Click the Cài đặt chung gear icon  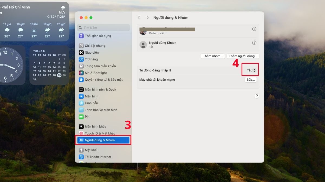tap(81, 46)
